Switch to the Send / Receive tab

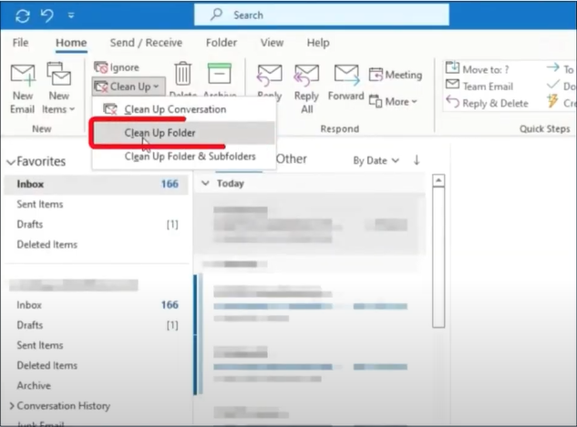pyautogui.click(x=146, y=43)
